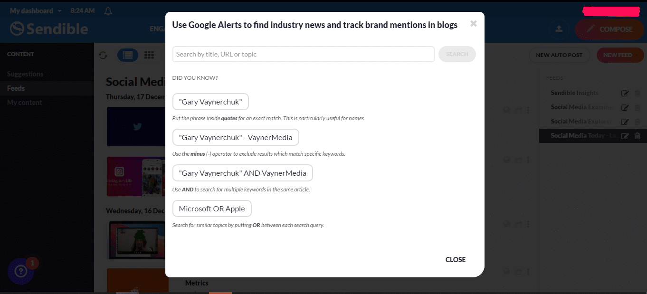The height and width of the screenshot is (294, 647).
Task: Delete the Social Media Examiner feed
Action: (x=637, y=108)
